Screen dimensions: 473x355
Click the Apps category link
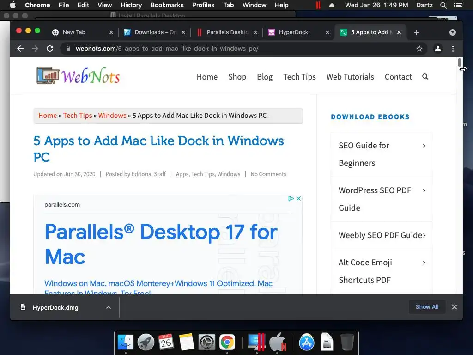tap(182, 174)
